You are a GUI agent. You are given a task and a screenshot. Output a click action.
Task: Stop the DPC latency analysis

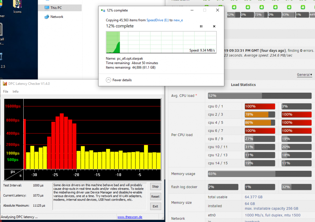pos(156,187)
